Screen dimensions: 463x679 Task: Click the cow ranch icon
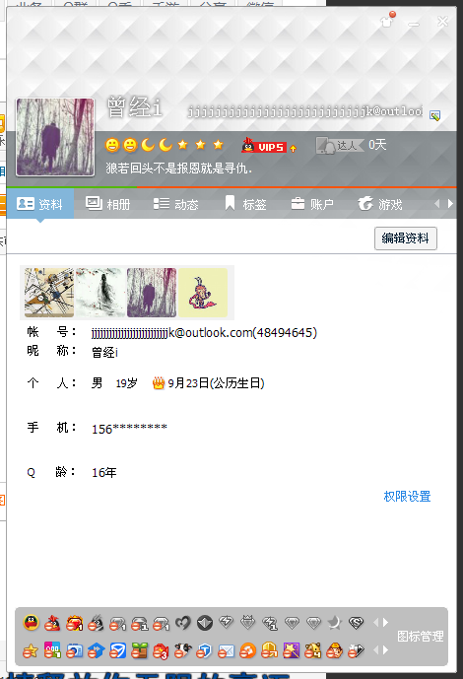(x=182, y=650)
